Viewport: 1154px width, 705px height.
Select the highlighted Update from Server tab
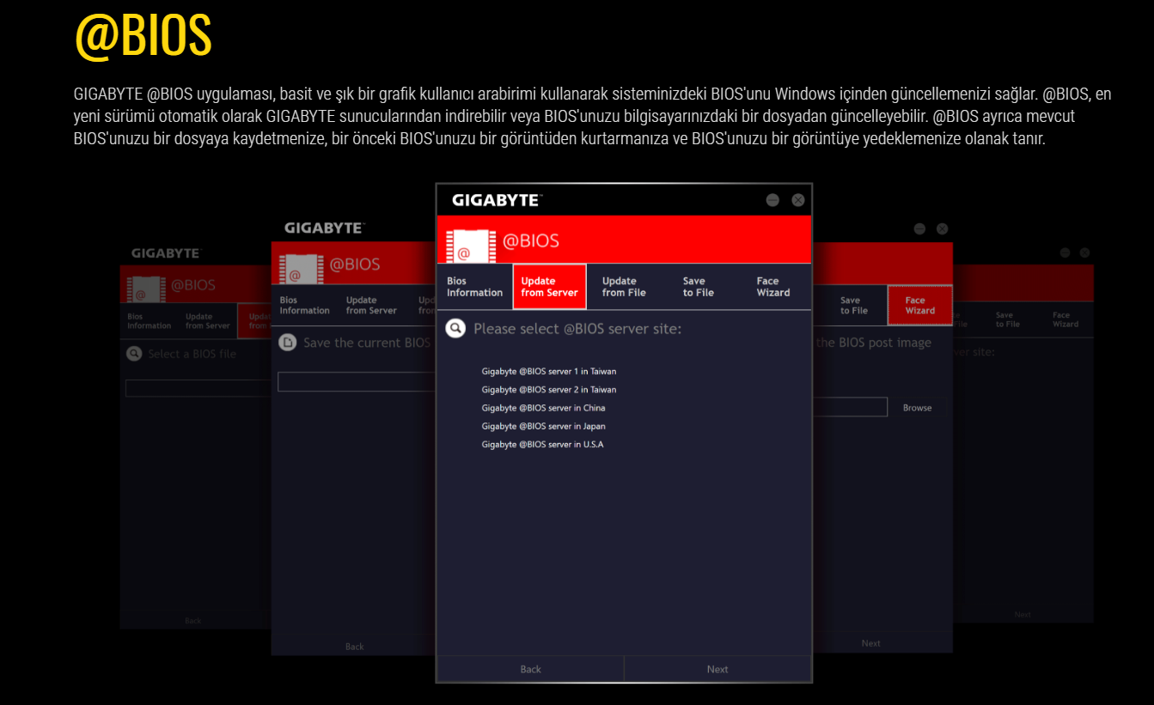(x=549, y=287)
